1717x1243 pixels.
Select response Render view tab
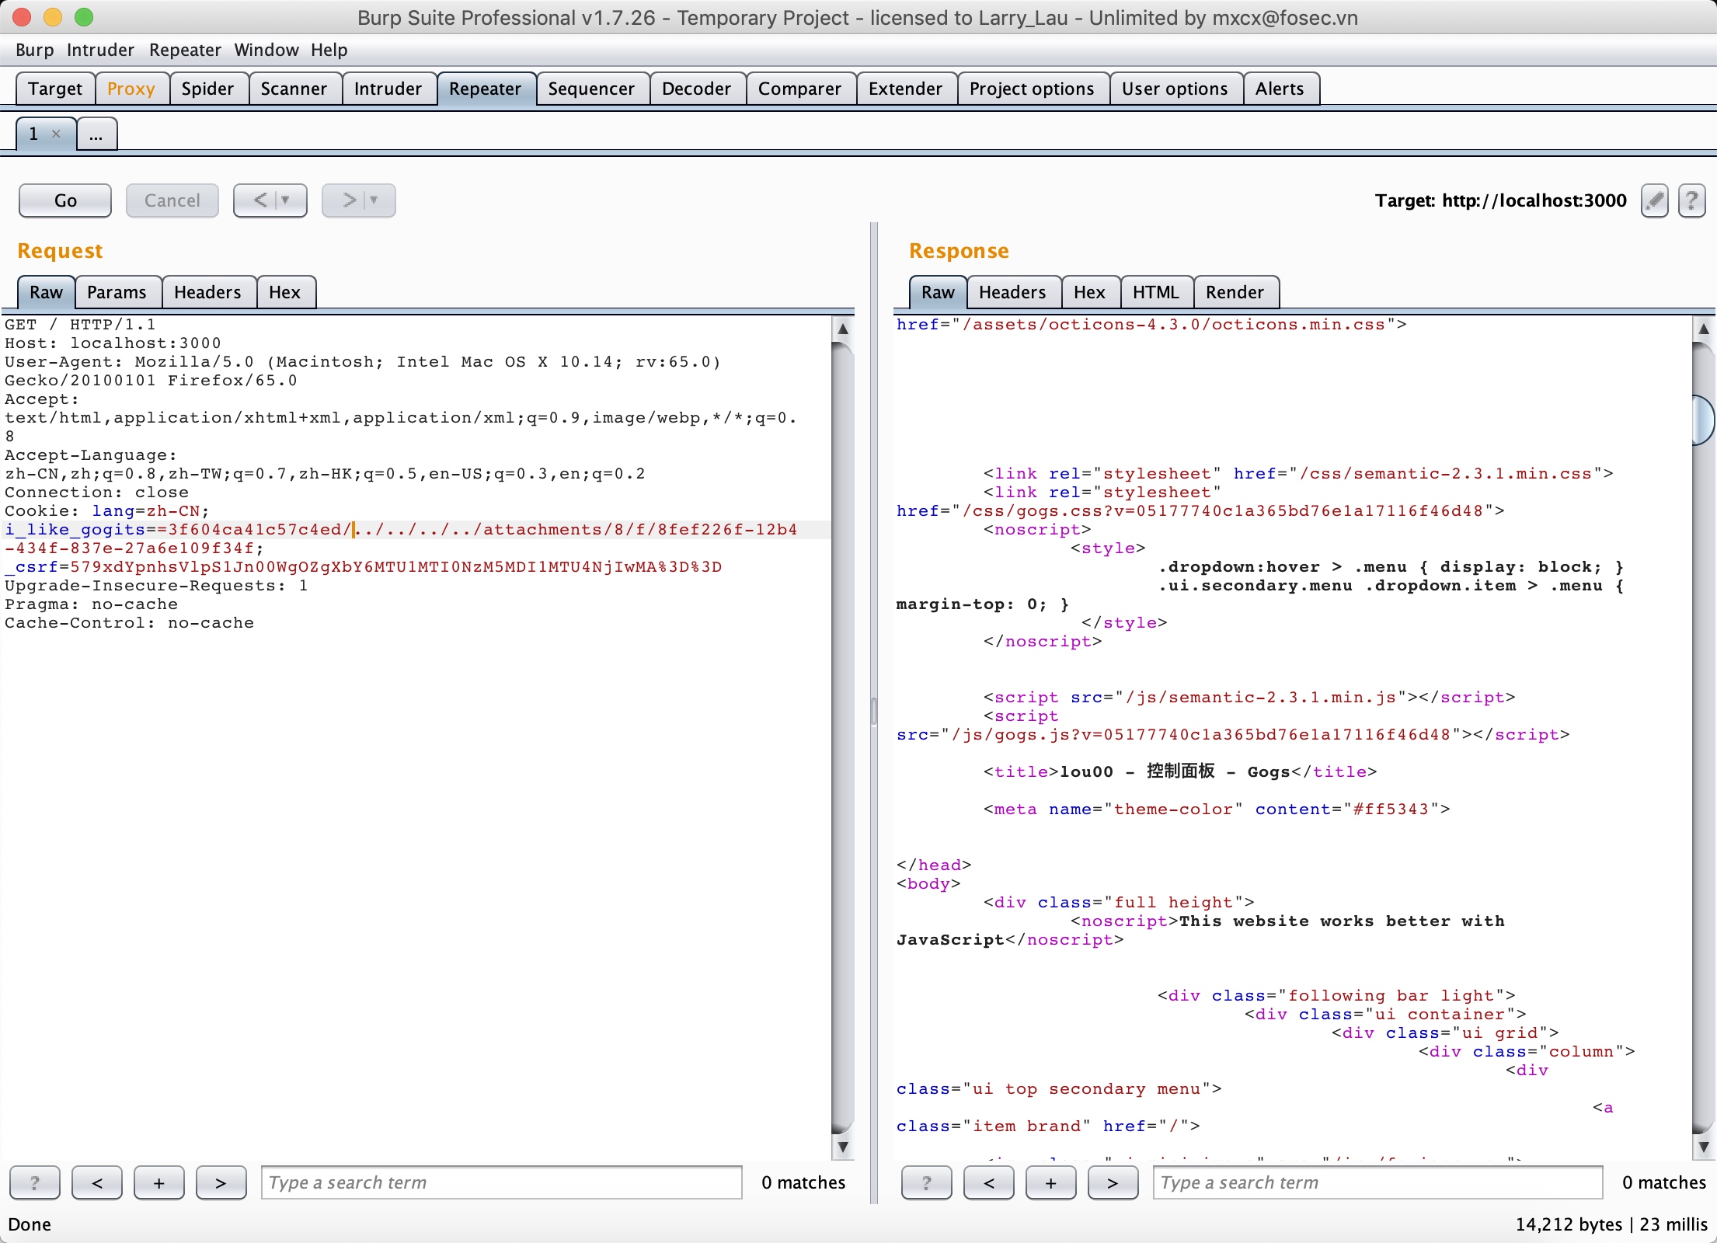[1235, 292]
